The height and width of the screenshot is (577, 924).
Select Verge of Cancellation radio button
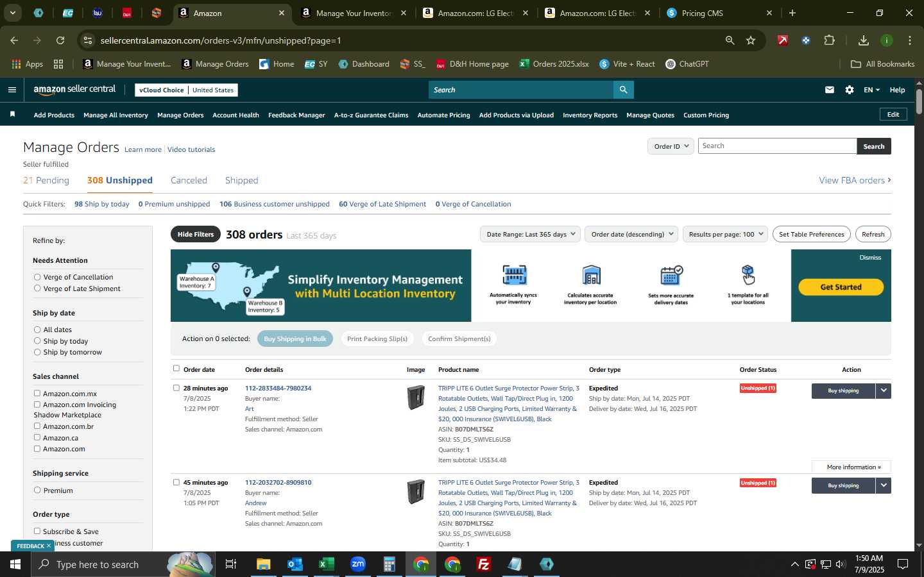[x=37, y=277]
